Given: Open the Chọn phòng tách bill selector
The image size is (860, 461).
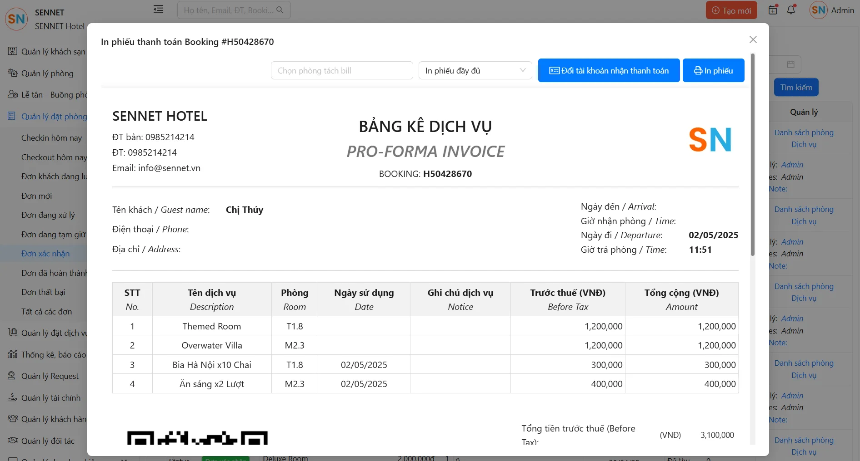Looking at the screenshot, I should pos(342,71).
